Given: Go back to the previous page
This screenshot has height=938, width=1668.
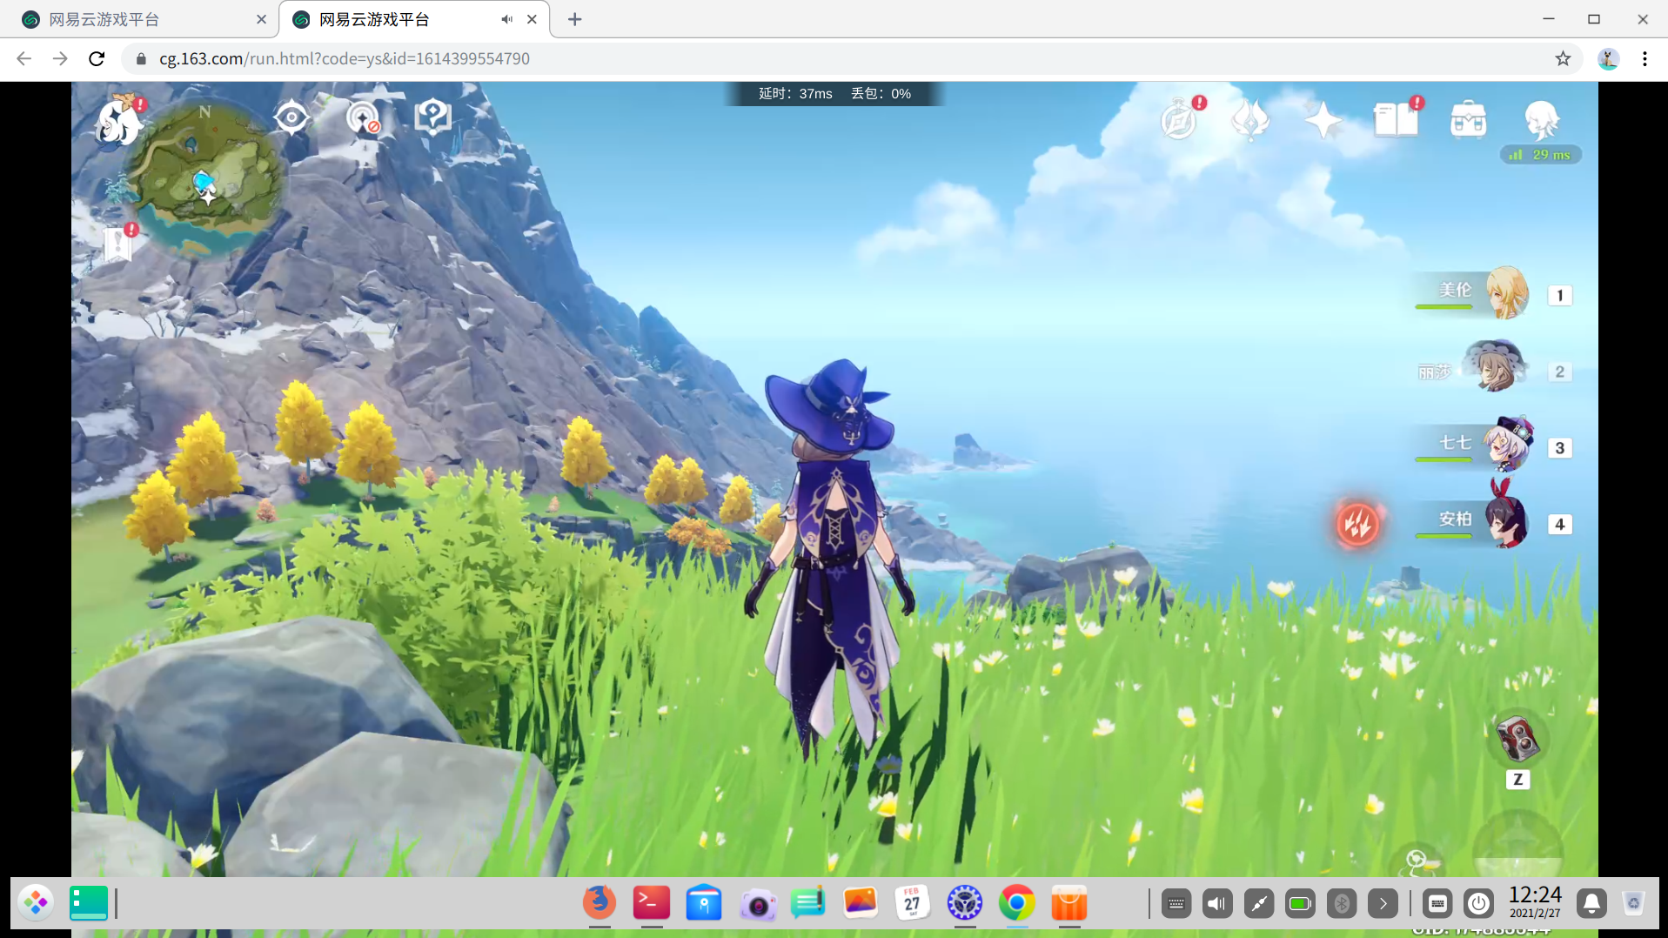Looking at the screenshot, I should coord(24,58).
